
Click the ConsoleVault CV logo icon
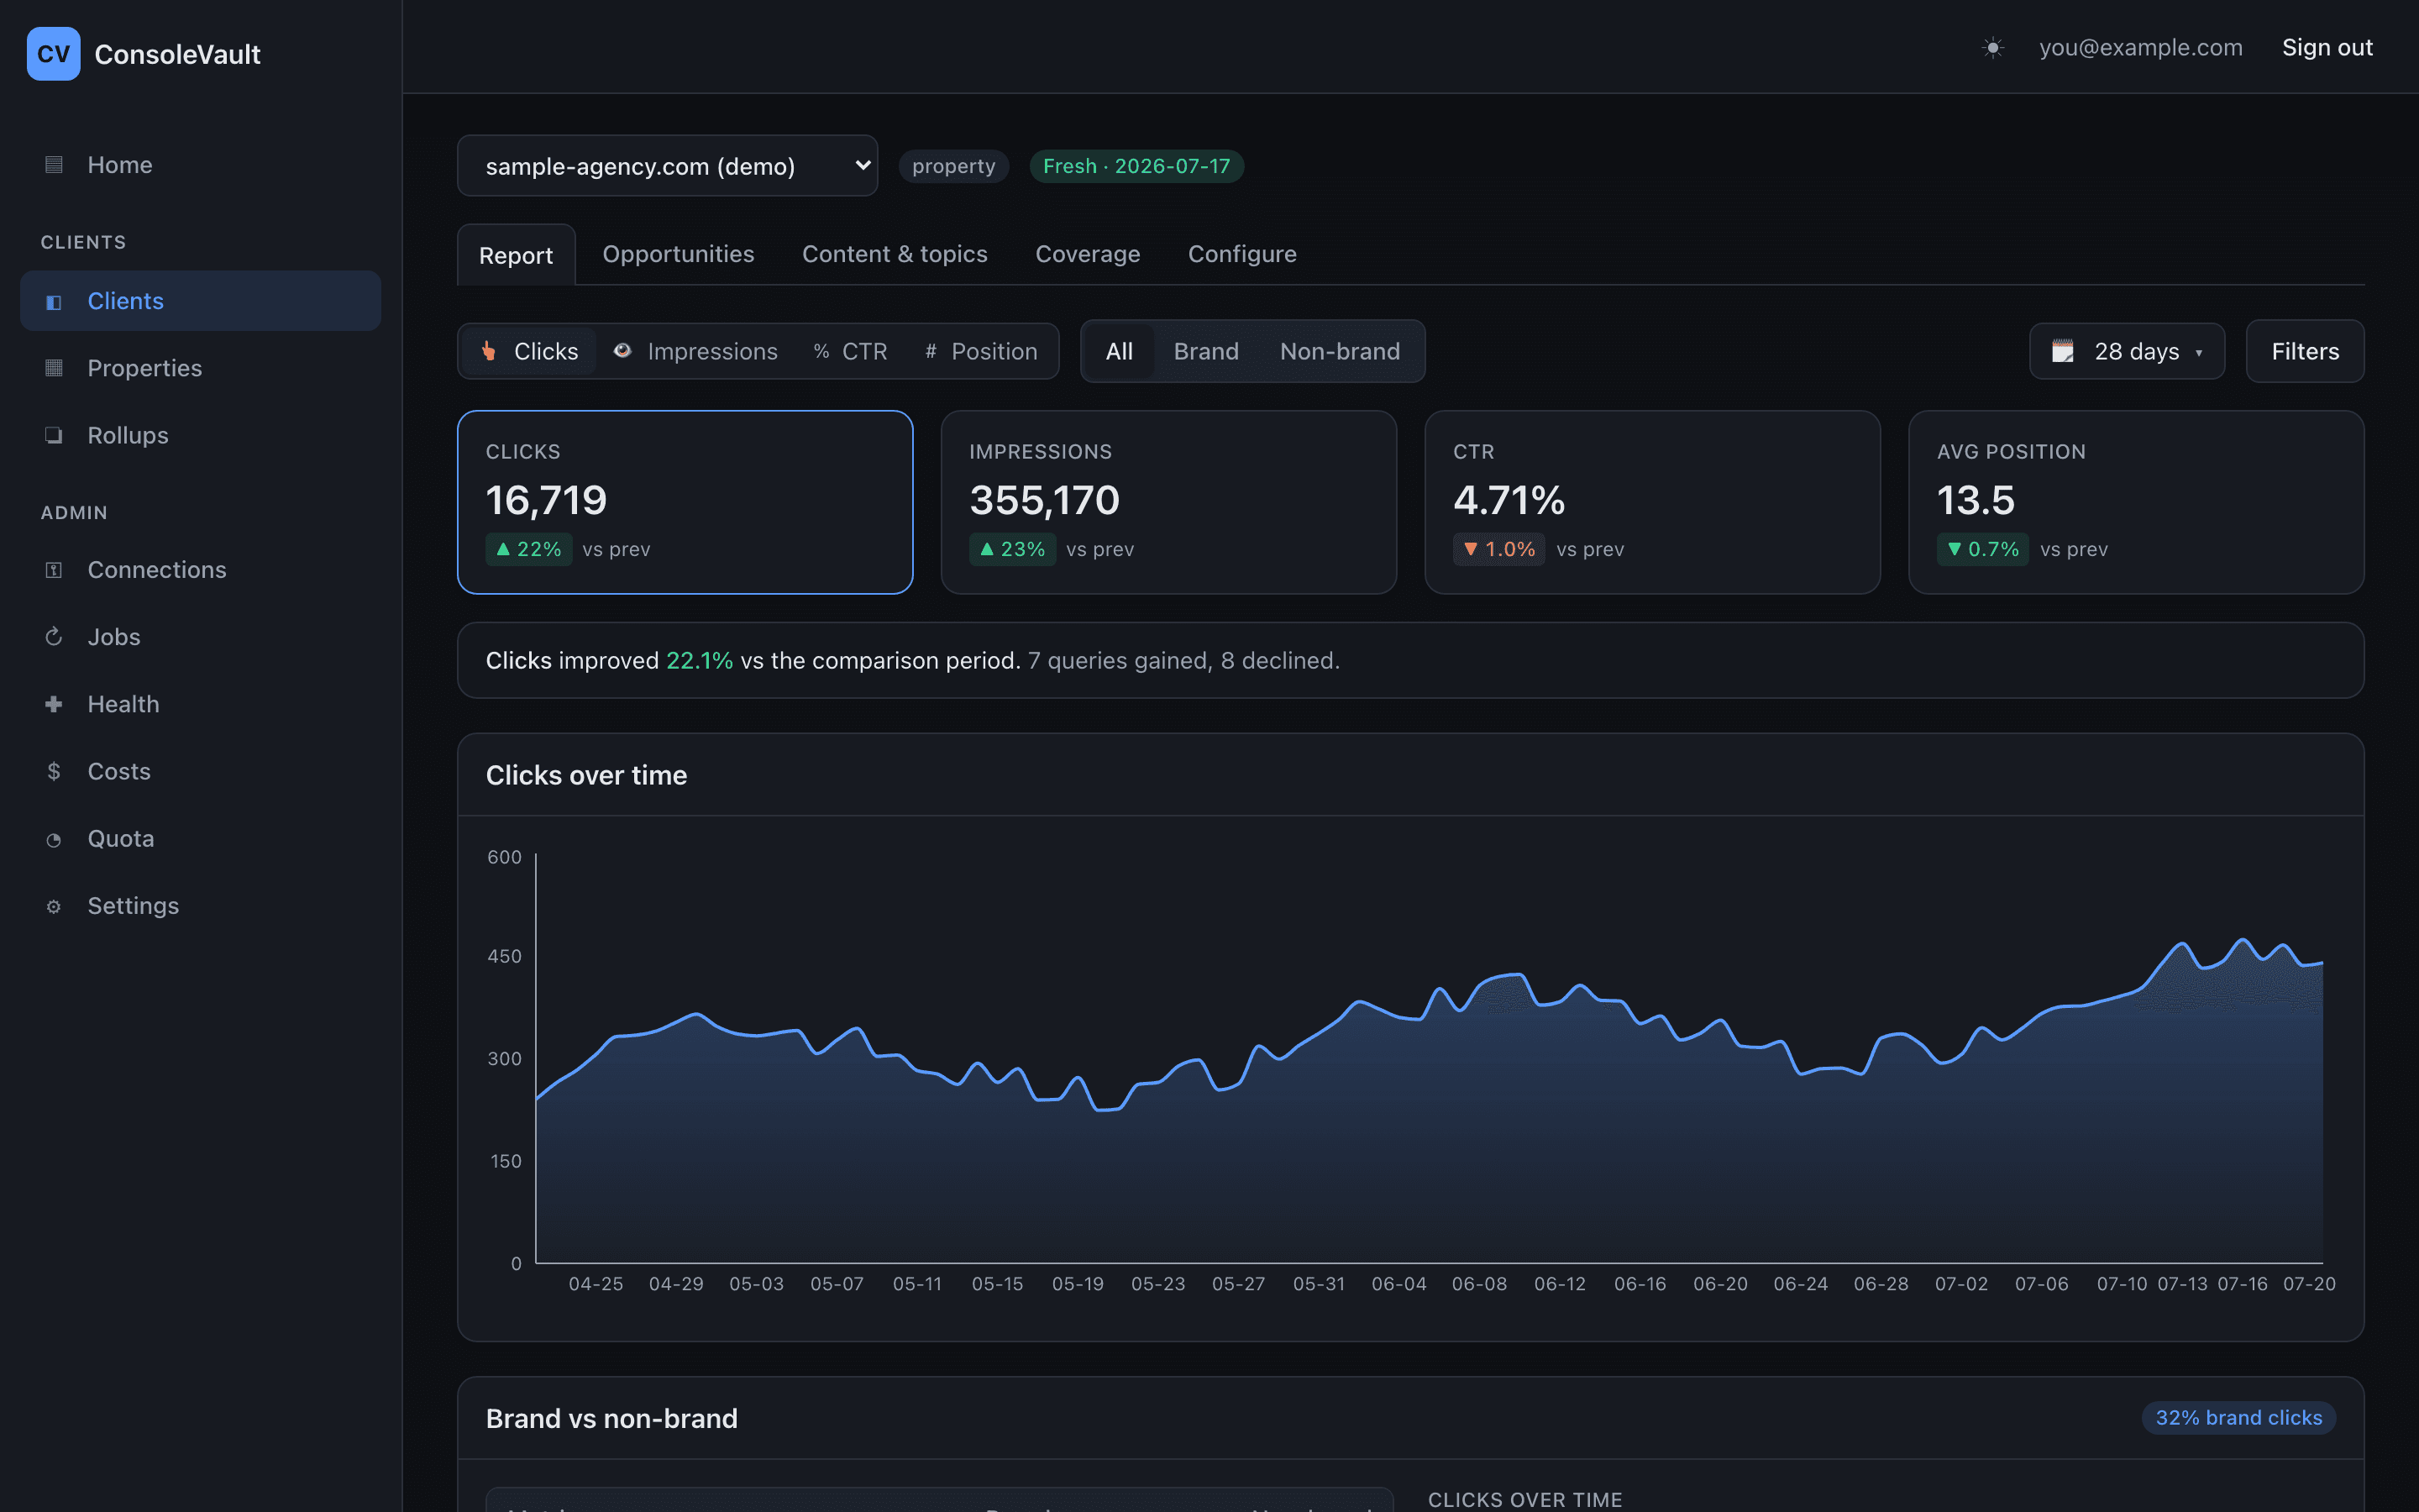click(x=53, y=54)
